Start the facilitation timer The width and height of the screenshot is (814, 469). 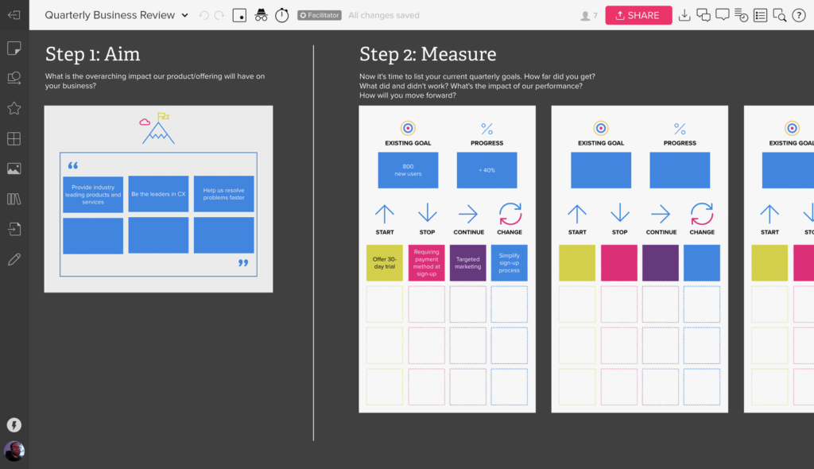pyautogui.click(x=281, y=14)
